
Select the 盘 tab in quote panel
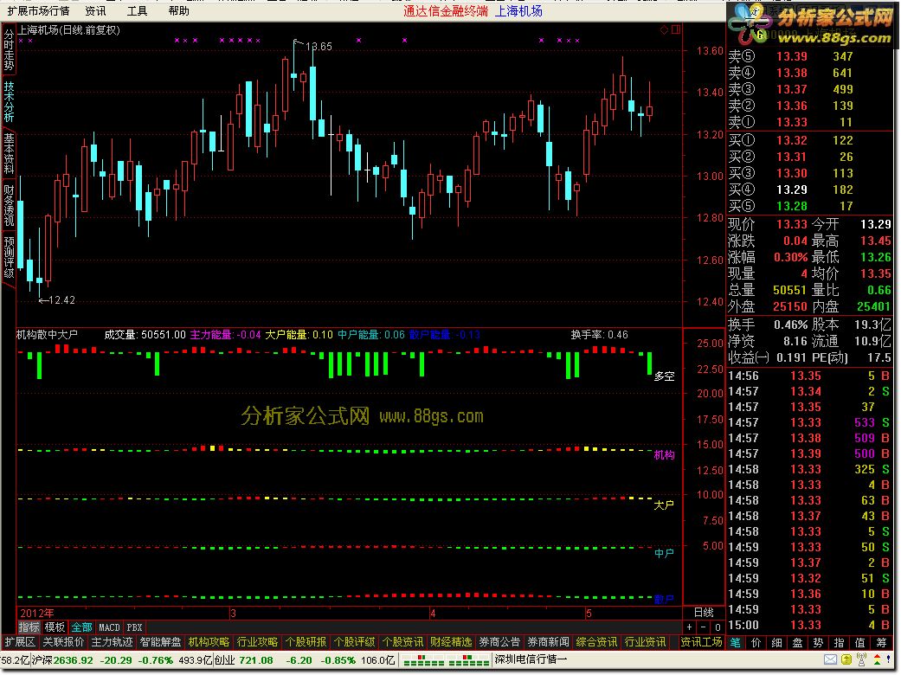pos(797,643)
